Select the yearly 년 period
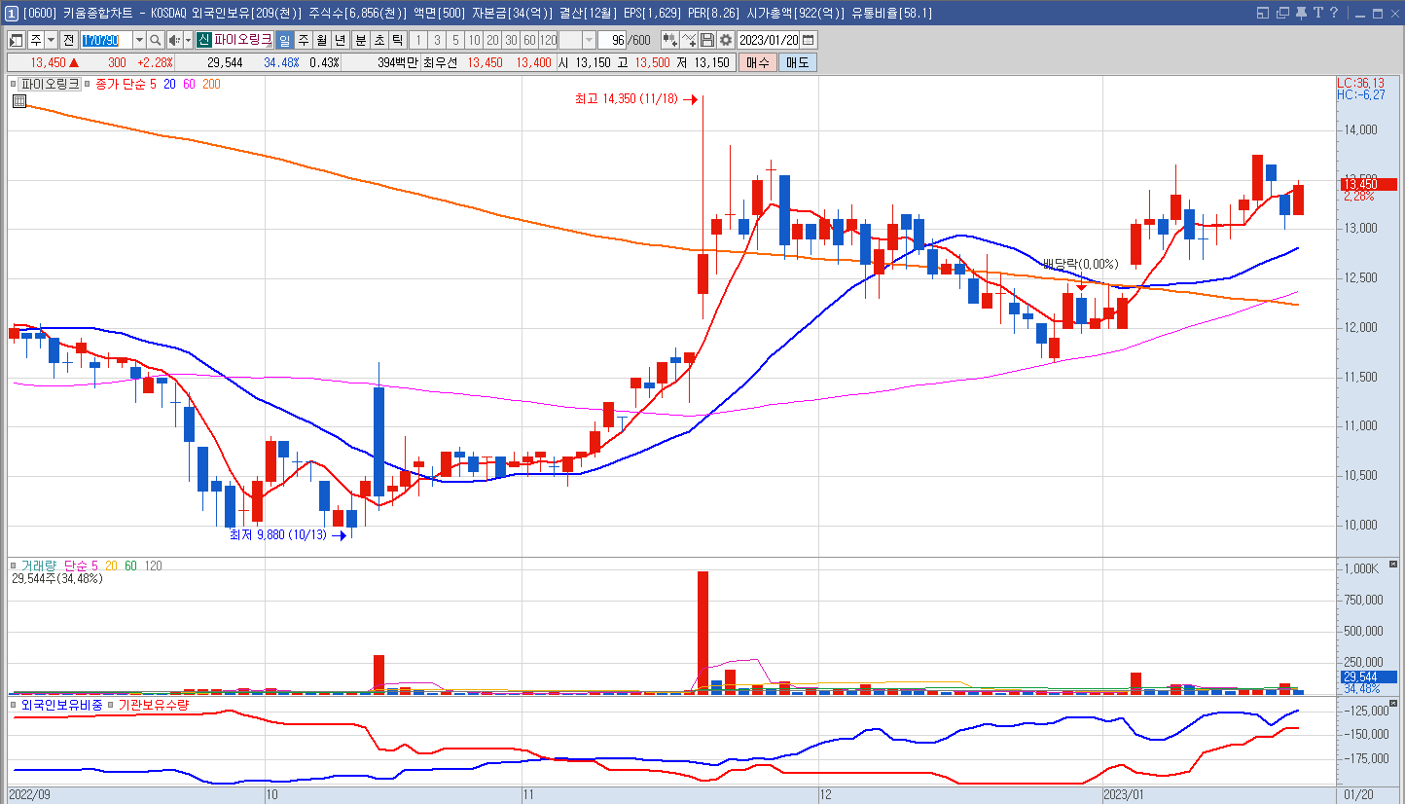This screenshot has height=804, width=1405. click(x=340, y=40)
